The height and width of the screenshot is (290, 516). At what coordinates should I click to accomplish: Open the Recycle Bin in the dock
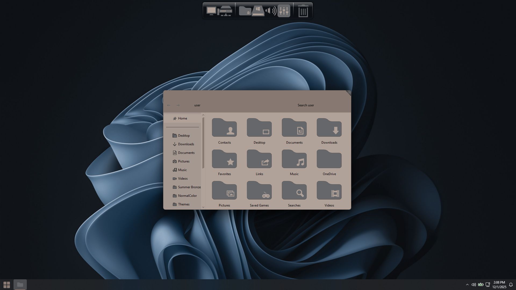tap(303, 11)
